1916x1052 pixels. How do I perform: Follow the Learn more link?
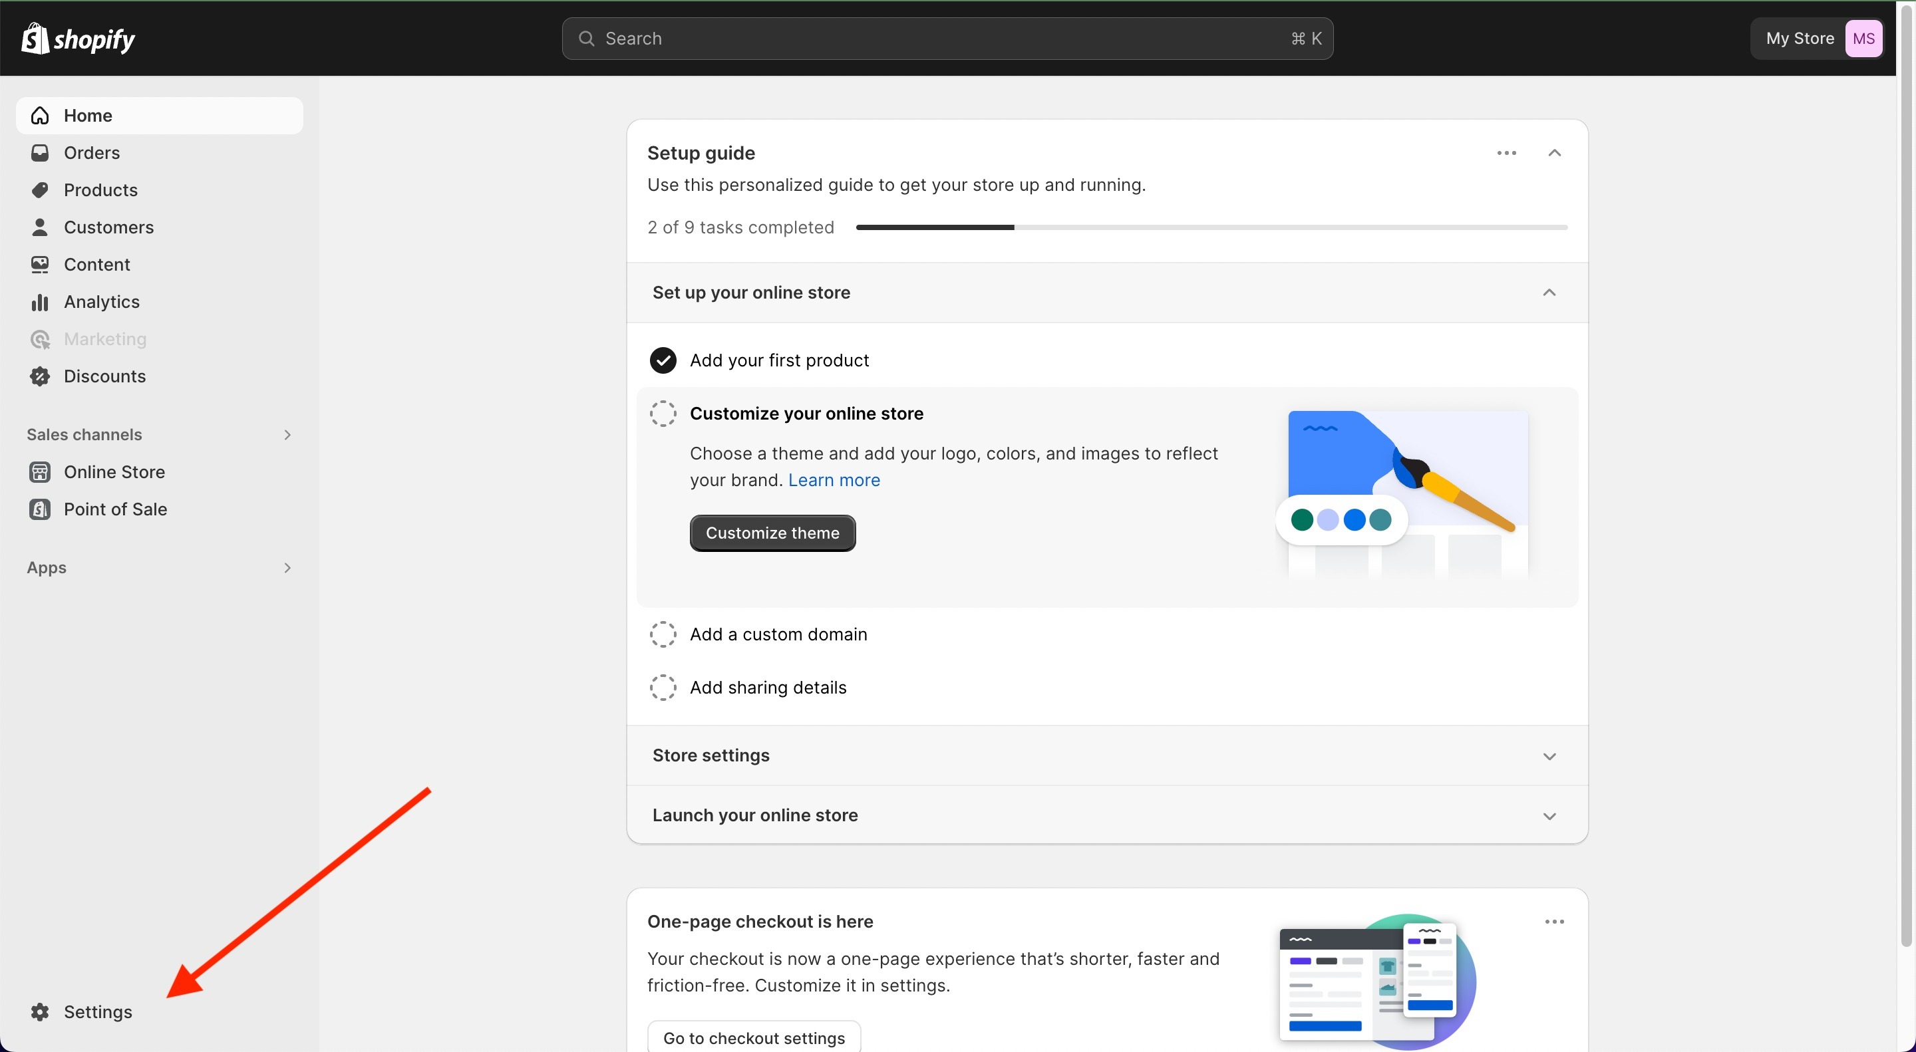(834, 480)
